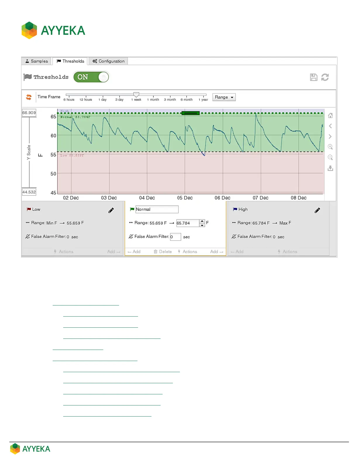Viewport: 358px width, 463px height.
Task: Click the Ayyeka logo at top
Action: [x=53, y=30]
